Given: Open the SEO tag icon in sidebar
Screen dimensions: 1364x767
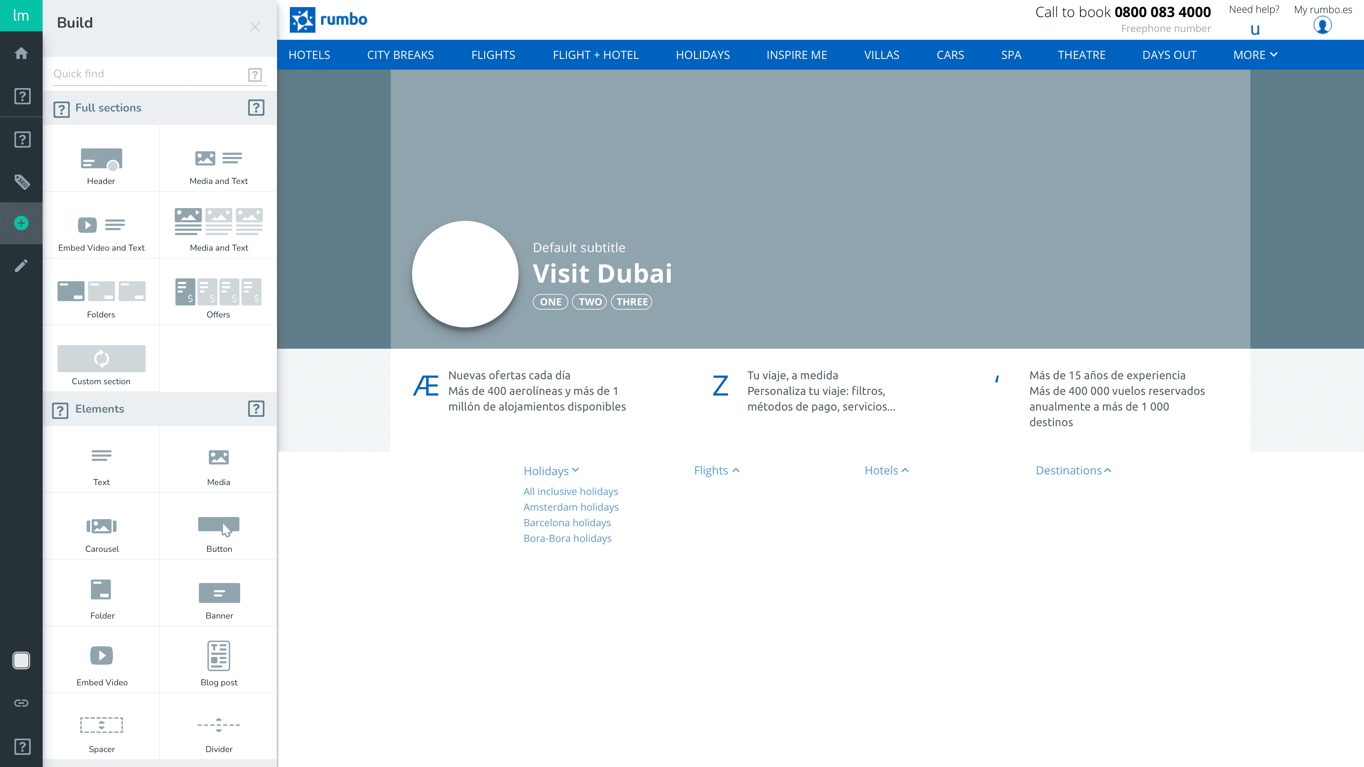Looking at the screenshot, I should tap(21, 181).
